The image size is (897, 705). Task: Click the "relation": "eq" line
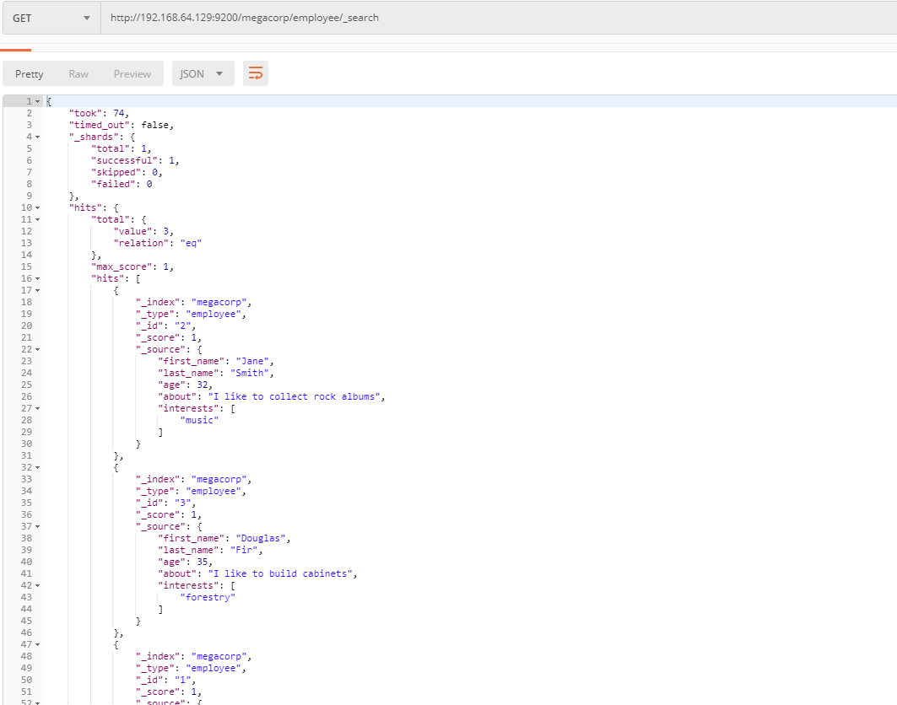coord(157,243)
